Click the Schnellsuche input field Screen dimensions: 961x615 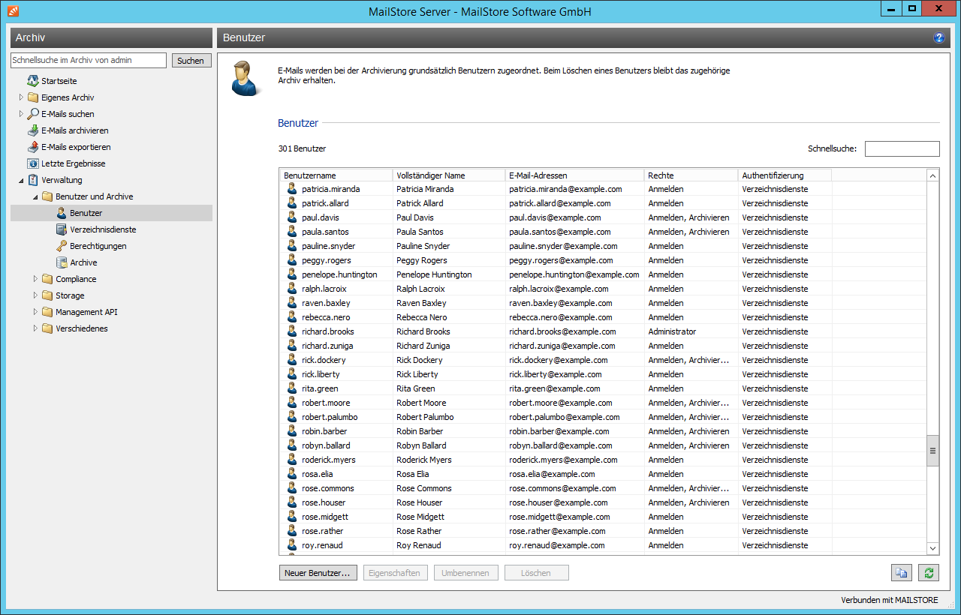(902, 148)
